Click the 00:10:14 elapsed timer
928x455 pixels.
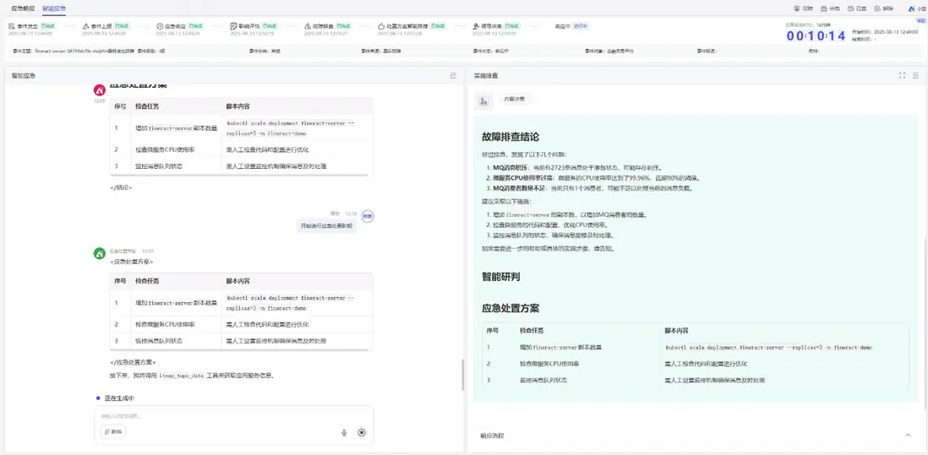pyautogui.click(x=816, y=36)
